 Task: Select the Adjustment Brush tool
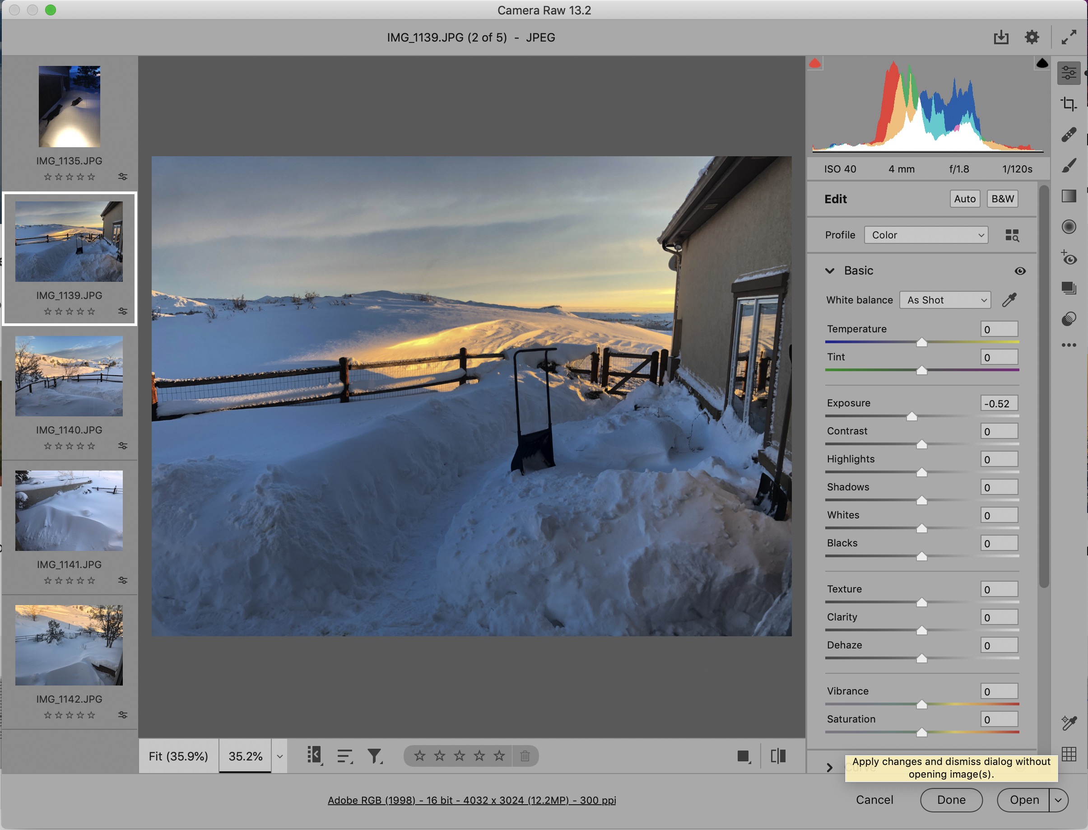[x=1069, y=166]
